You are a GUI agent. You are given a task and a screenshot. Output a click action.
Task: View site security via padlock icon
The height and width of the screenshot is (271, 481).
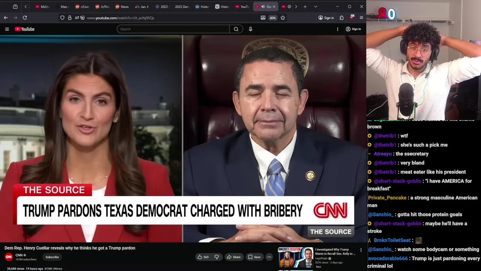point(70,18)
